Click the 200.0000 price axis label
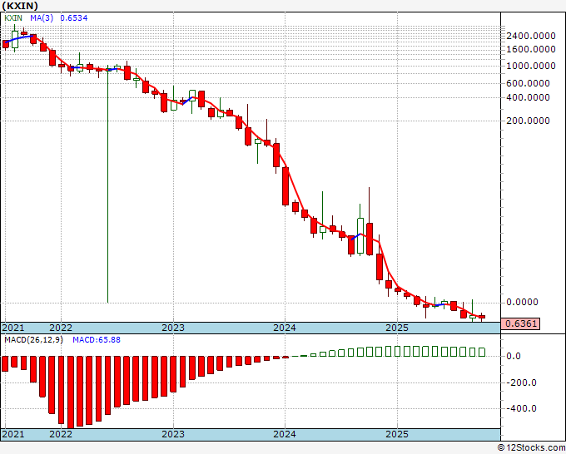This screenshot has width=566, height=454. [528, 121]
